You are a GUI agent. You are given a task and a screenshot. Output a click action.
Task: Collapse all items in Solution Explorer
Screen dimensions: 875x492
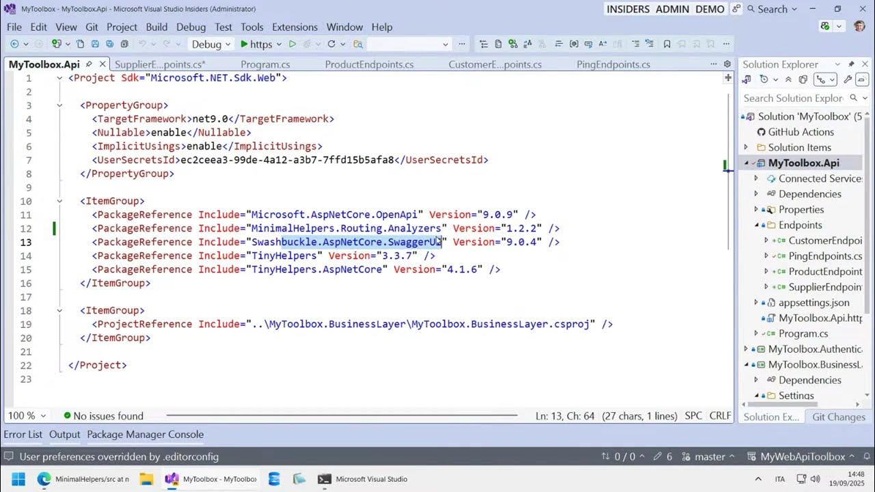point(788,79)
